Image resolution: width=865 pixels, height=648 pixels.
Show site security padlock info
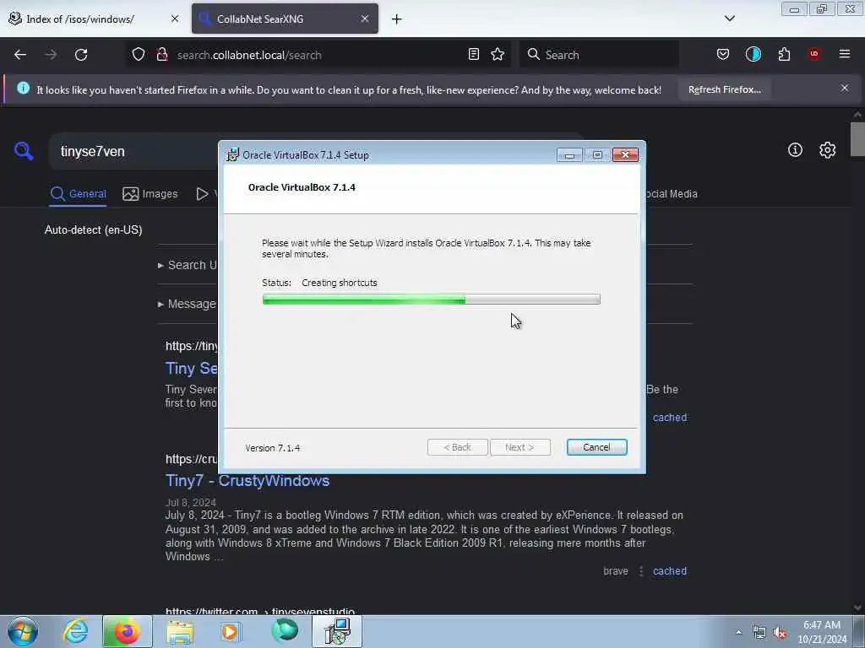click(162, 55)
